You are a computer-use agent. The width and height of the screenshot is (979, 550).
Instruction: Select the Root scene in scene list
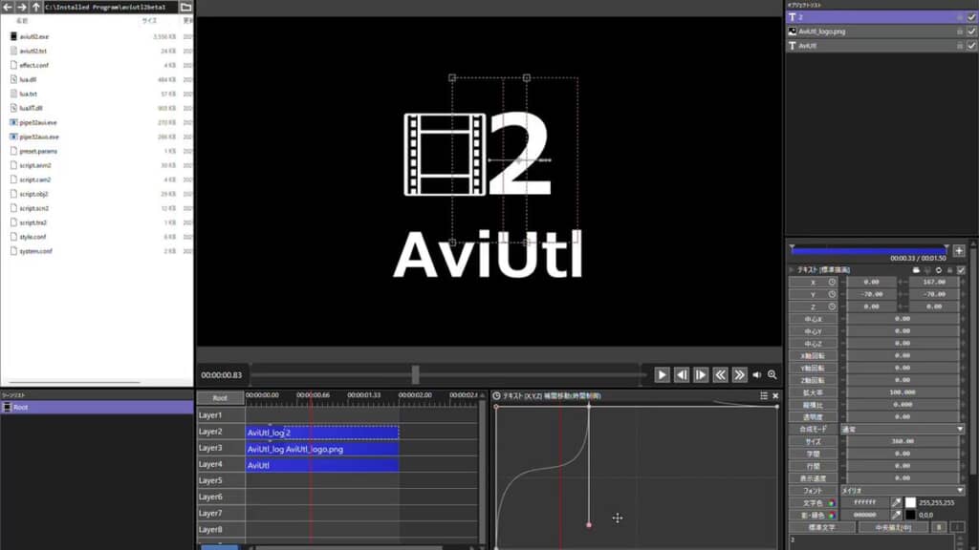point(97,407)
